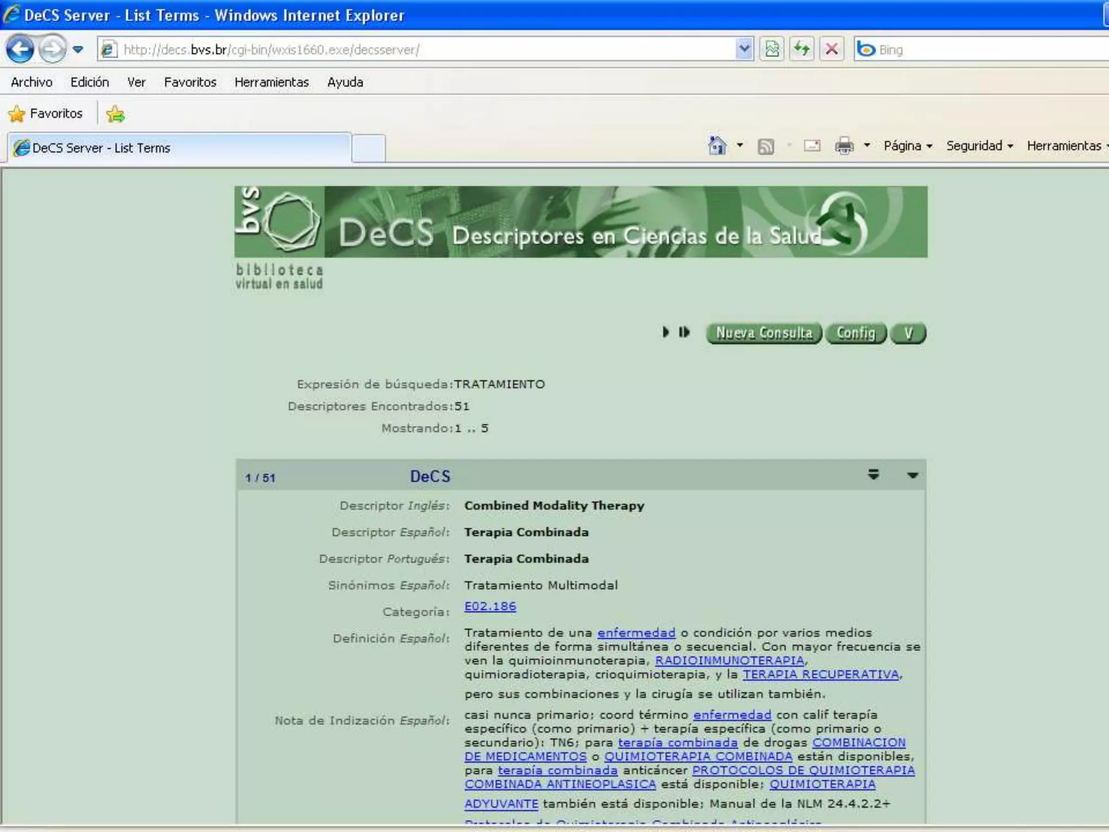
Task: Jump to last record arrow
Action: click(684, 332)
